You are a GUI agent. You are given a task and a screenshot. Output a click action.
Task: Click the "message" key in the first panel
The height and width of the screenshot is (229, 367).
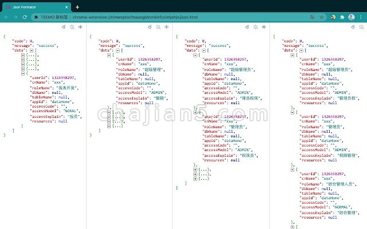click(x=22, y=46)
